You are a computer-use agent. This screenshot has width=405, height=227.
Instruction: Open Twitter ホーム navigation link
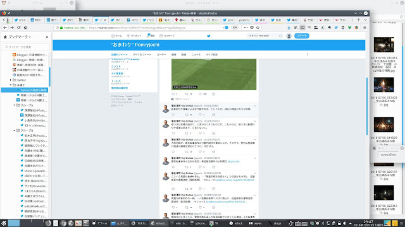(x=116, y=36)
